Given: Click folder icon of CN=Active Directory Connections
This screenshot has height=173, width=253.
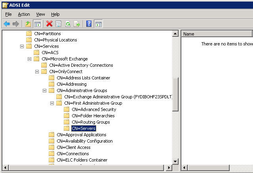Looking at the screenshot, I should 44,65.
